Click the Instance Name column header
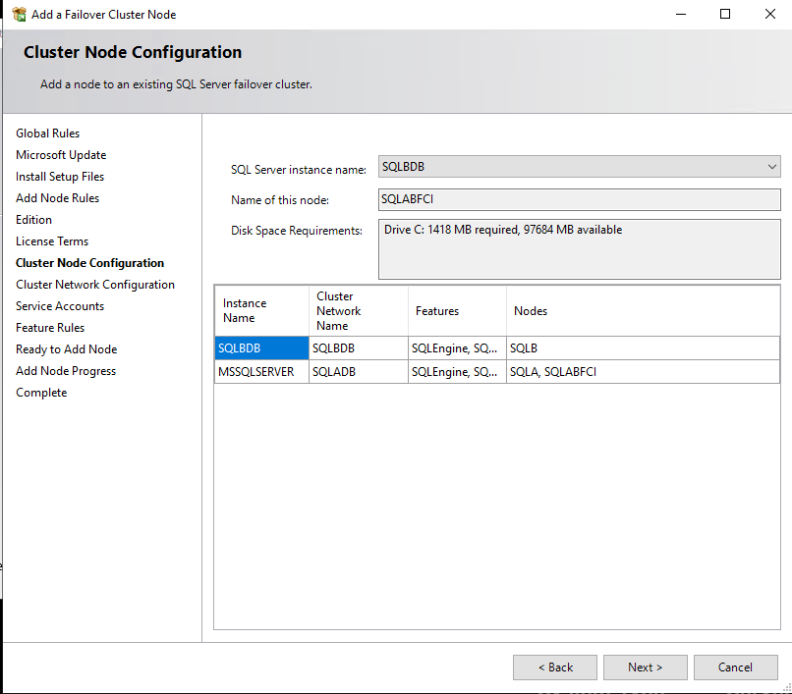 (x=261, y=310)
